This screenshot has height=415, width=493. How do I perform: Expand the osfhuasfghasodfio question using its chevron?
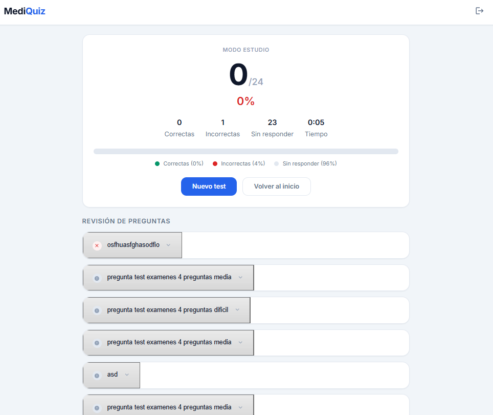(168, 245)
